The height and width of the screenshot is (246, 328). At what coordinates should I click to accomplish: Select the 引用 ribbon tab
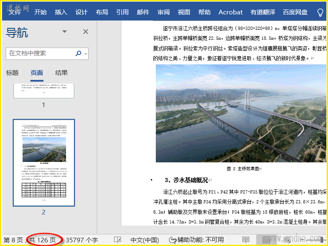point(122,12)
